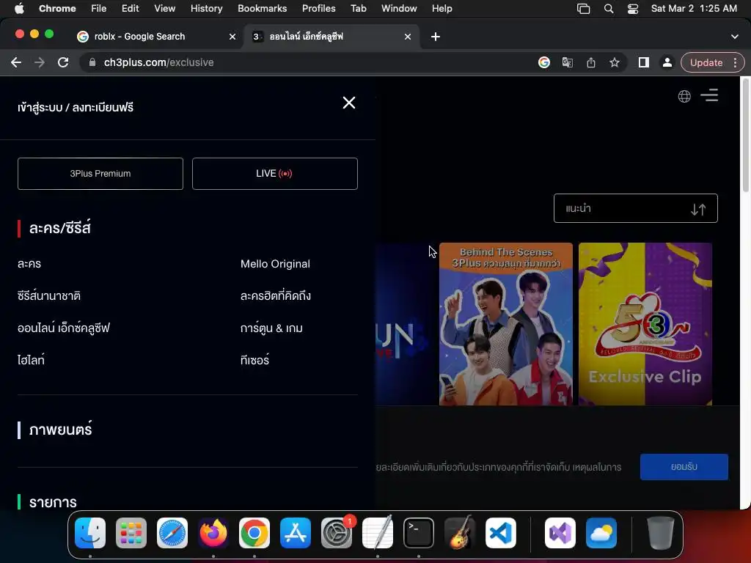Open the Chrome three-dot menu
751x563 pixels.
click(x=735, y=63)
